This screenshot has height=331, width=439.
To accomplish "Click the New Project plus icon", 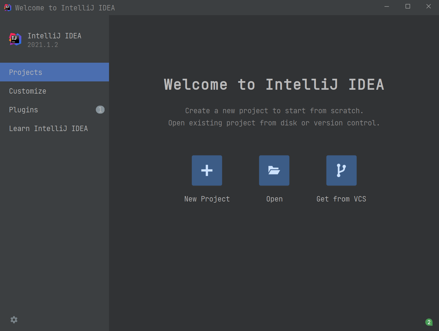I will coord(207,170).
